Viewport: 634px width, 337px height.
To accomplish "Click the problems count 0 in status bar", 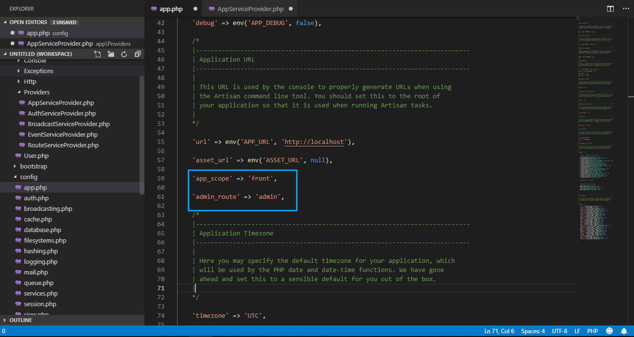I will pyautogui.click(x=3, y=331).
